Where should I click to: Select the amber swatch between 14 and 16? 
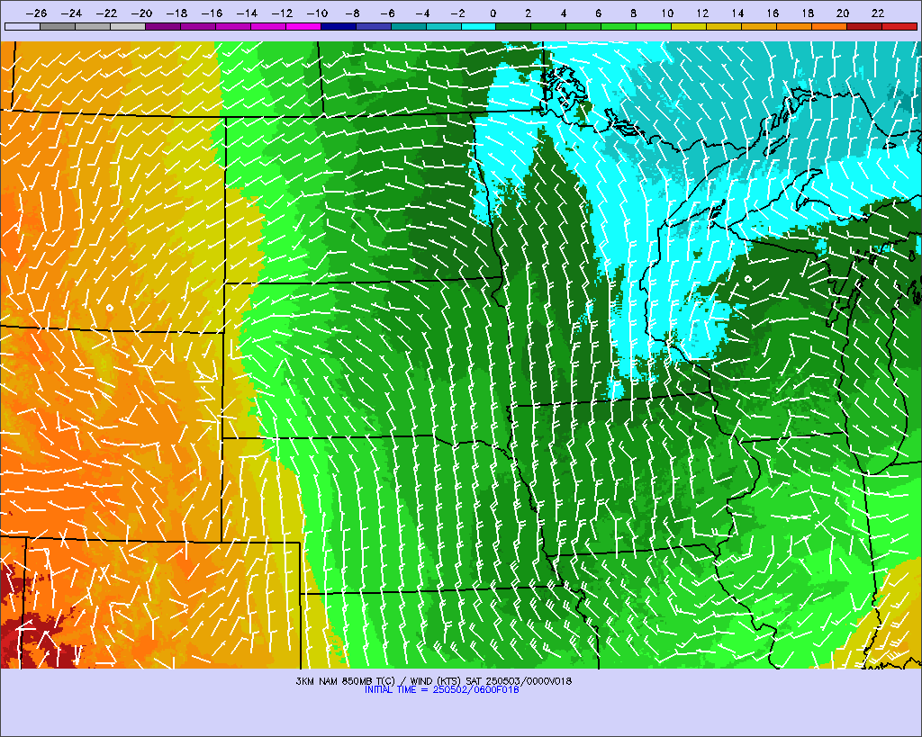(759, 26)
